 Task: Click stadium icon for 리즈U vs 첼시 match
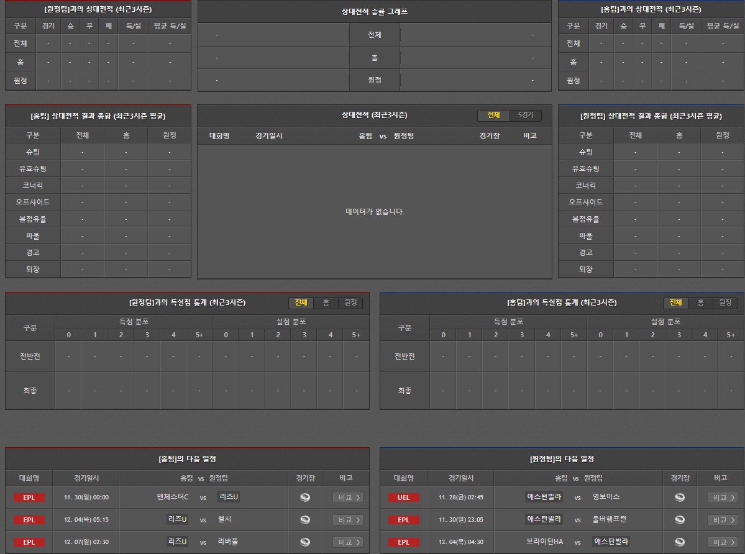pyautogui.click(x=304, y=520)
